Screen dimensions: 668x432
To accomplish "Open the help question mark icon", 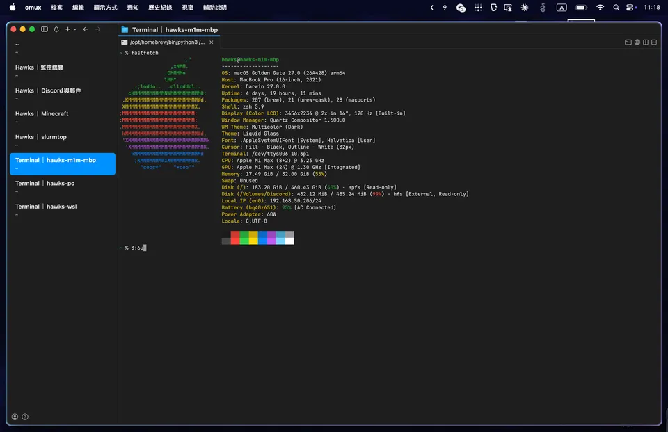I will coord(25,417).
